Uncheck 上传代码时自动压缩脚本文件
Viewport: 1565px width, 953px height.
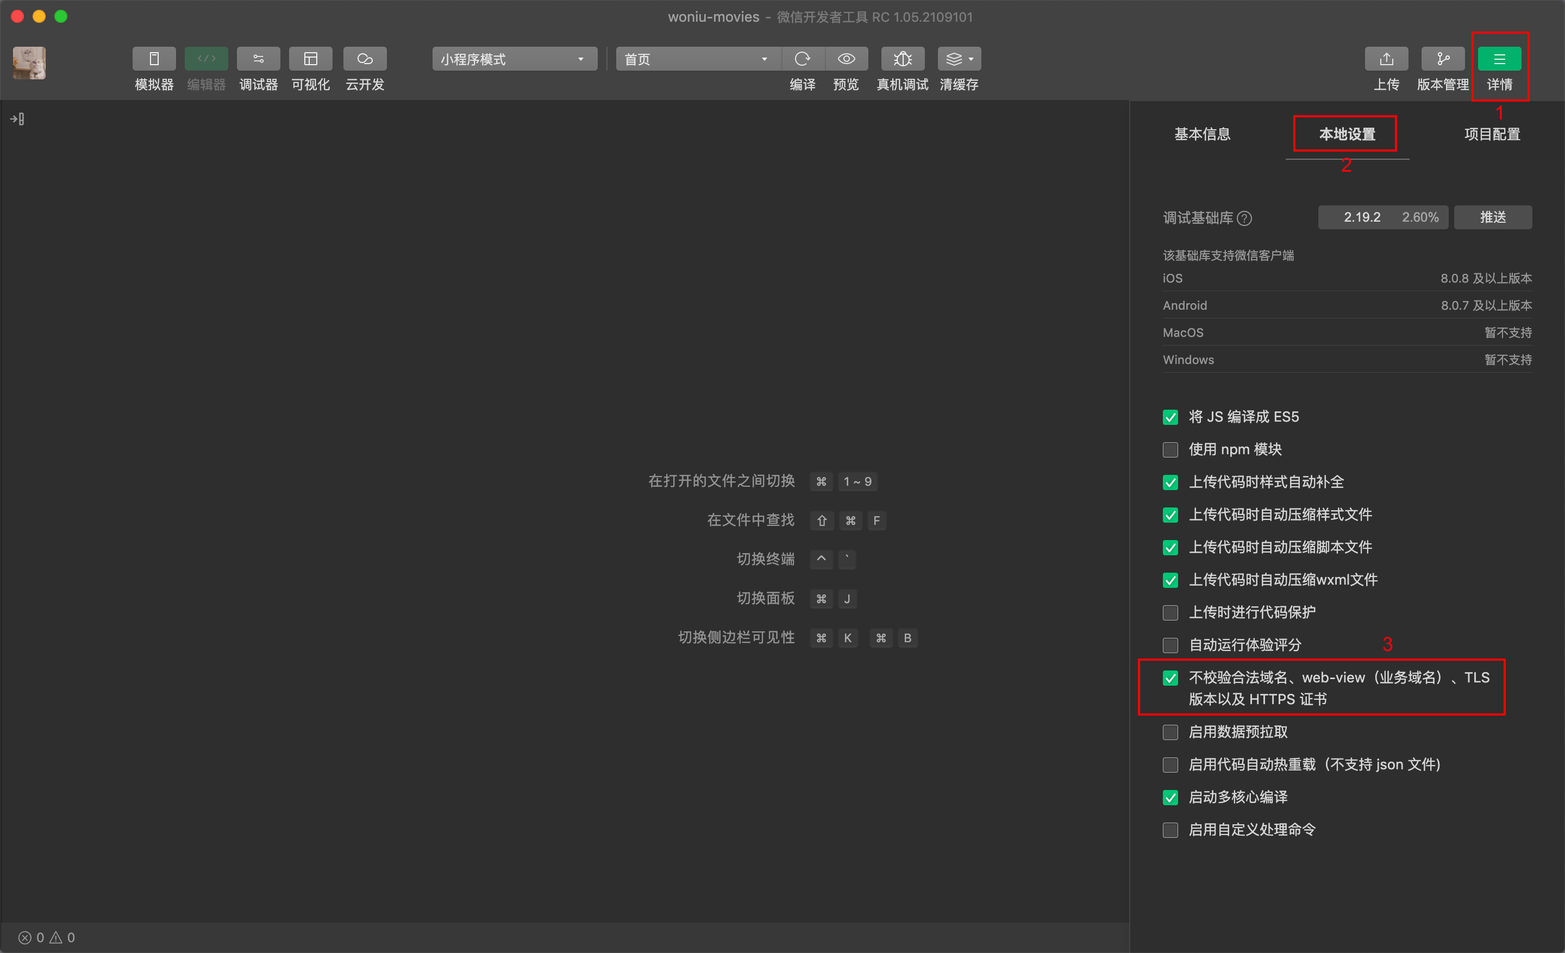(x=1170, y=548)
